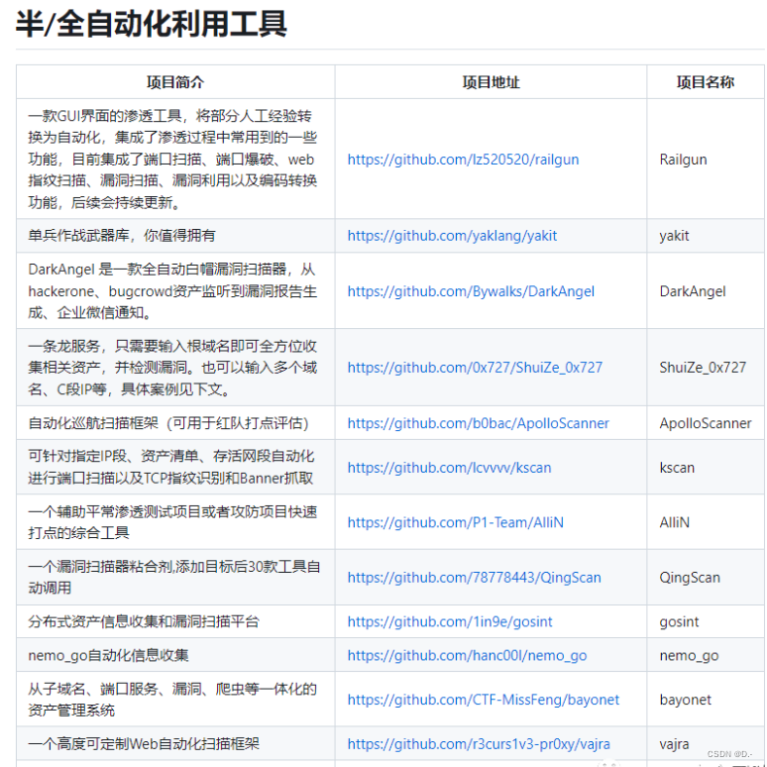Screen dimensions: 767x767
Task: Click the 项目地址 column header
Action: pos(491,81)
